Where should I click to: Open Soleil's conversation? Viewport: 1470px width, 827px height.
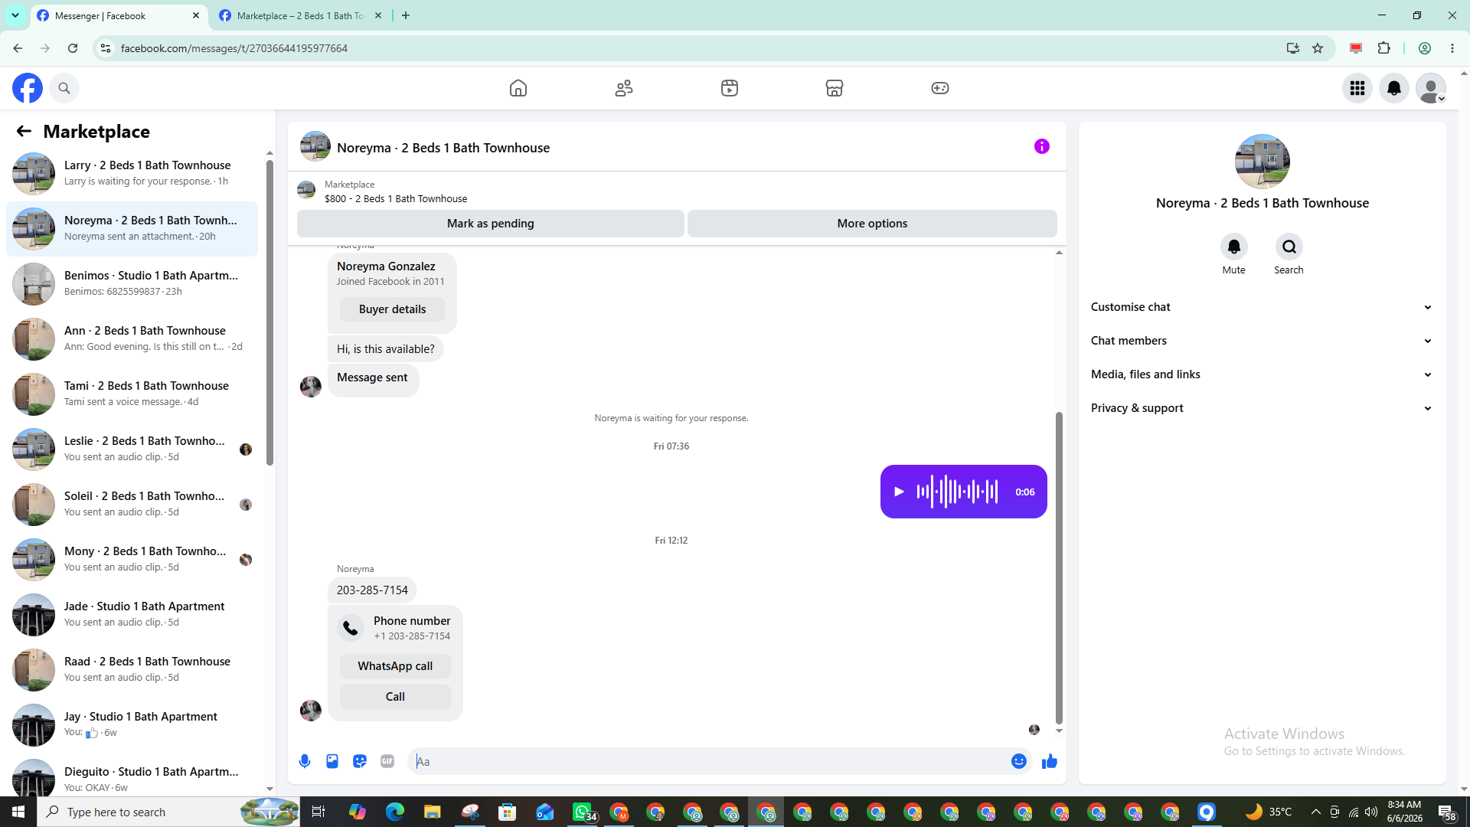click(x=132, y=504)
